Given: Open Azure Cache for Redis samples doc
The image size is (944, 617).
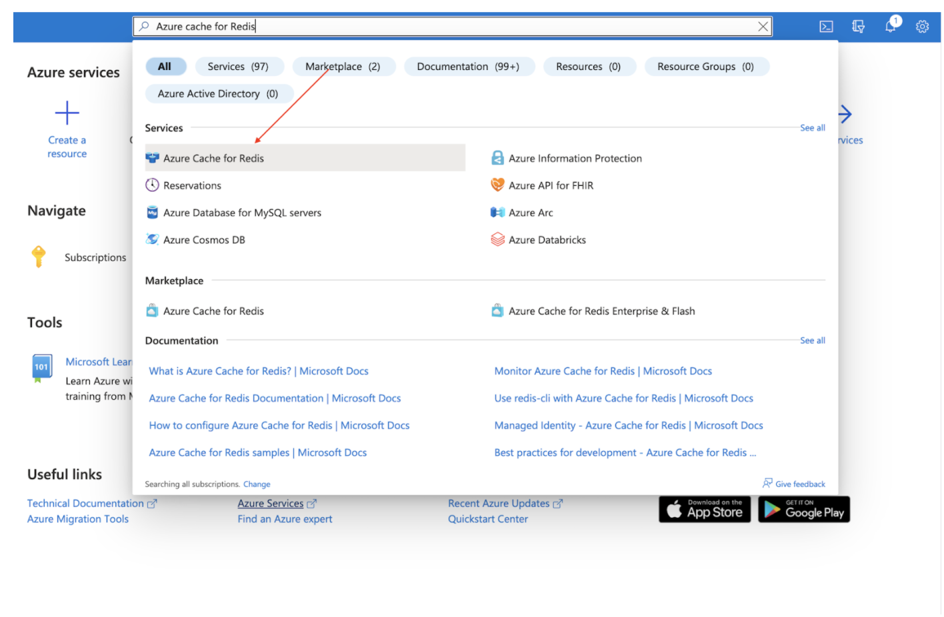Looking at the screenshot, I should [258, 453].
